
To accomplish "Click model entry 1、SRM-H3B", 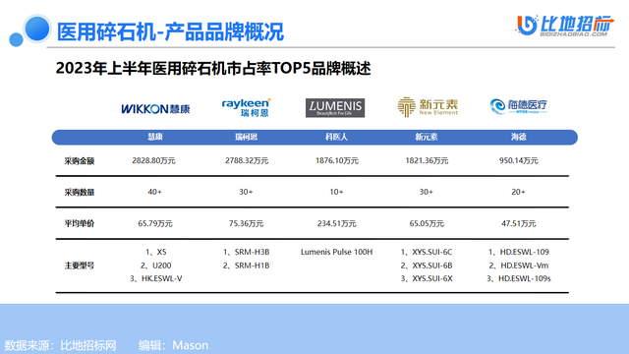I will (x=247, y=252).
